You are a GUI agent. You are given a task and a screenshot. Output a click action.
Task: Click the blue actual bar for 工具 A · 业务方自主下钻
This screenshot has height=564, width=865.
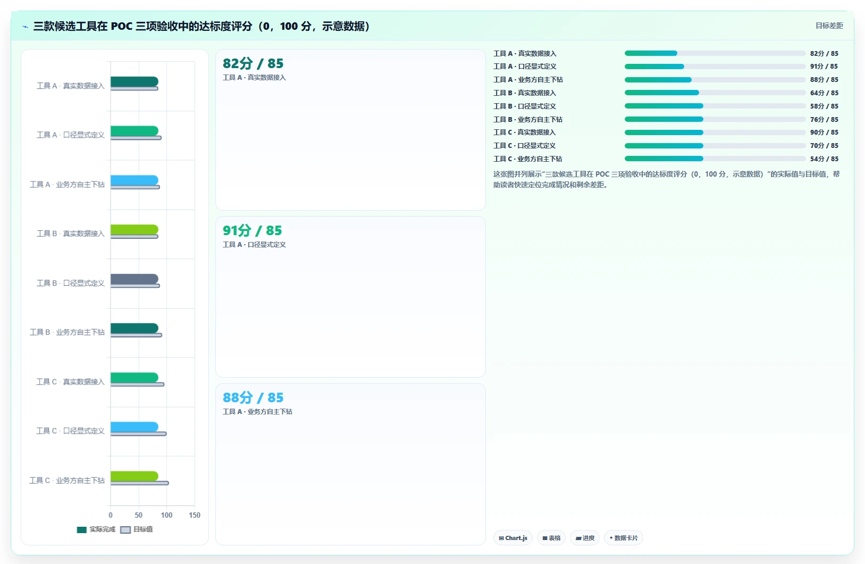click(135, 180)
